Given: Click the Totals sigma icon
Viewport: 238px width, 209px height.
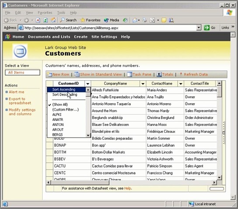Looking at the screenshot, I should 159,74.
